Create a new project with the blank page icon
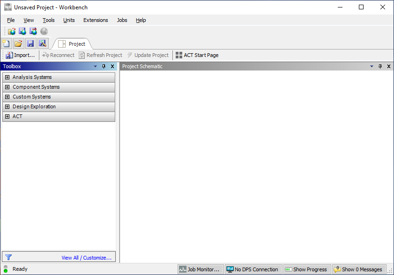 (x=6, y=43)
